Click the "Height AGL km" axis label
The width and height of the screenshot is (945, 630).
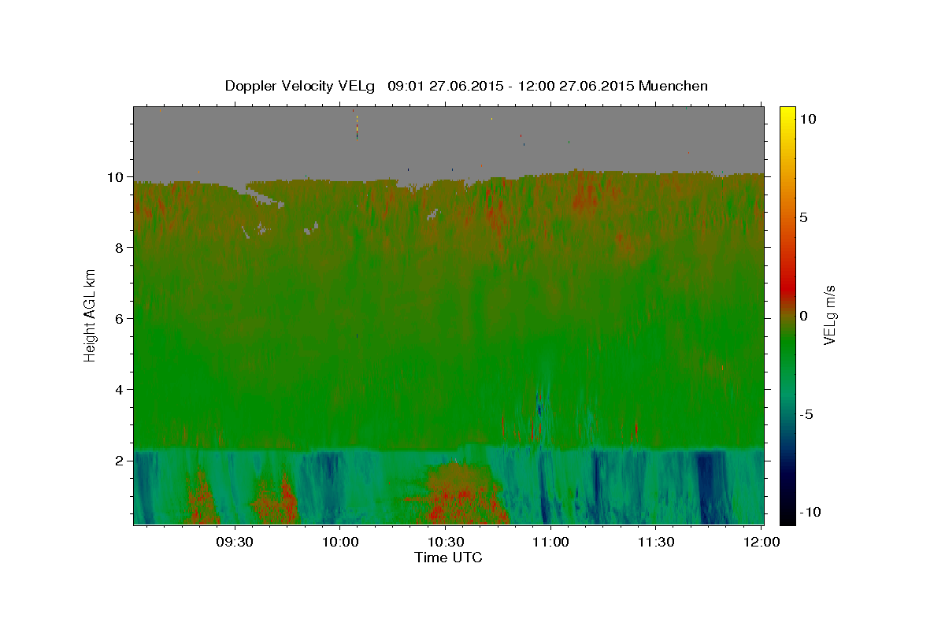(x=91, y=316)
